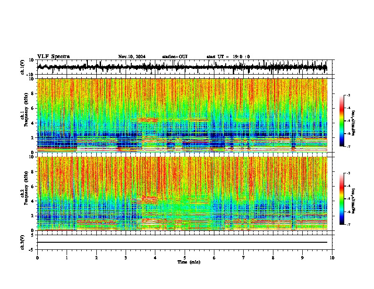The width and height of the screenshot is (374, 289).
Task: Select the "start UT = 19:0 :0" header text
Action: [x=228, y=57]
